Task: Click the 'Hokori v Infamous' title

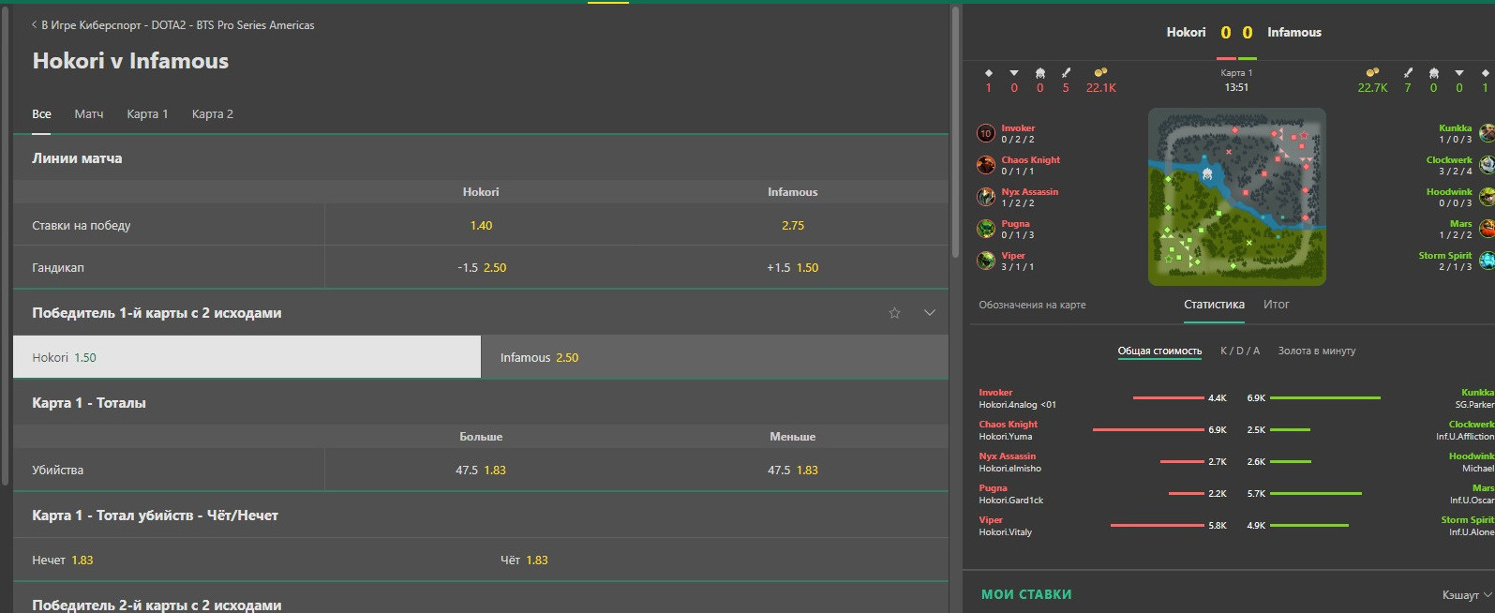Action: (130, 62)
